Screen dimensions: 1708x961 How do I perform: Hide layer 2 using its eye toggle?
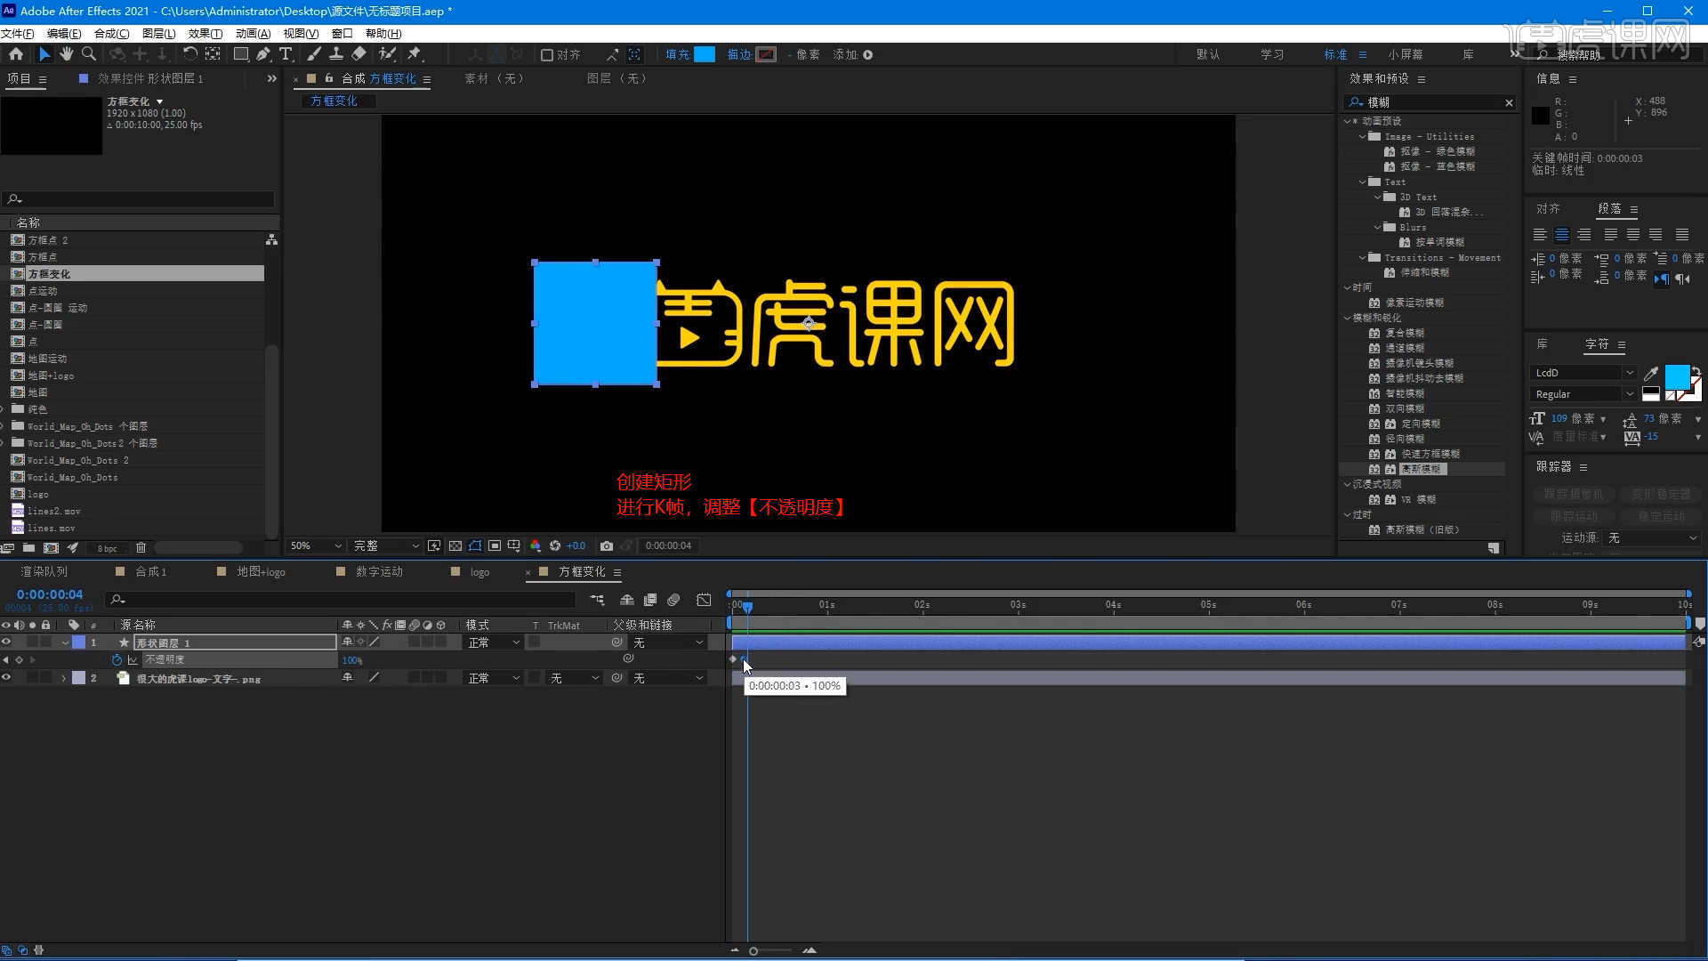(x=6, y=678)
